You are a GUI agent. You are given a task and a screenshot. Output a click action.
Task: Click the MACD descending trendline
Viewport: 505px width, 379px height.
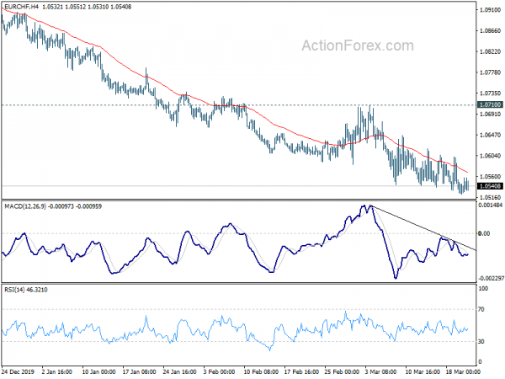pyautogui.click(x=423, y=227)
